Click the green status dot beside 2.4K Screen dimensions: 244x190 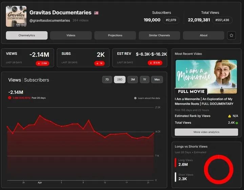point(237,123)
